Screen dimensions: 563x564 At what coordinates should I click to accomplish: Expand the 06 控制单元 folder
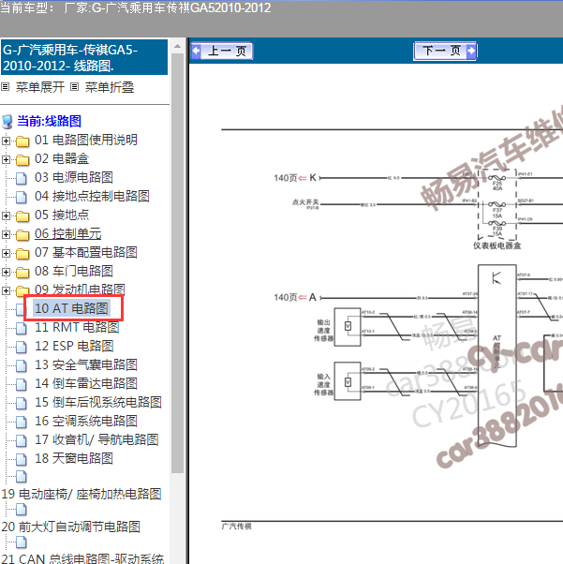(x=6, y=234)
